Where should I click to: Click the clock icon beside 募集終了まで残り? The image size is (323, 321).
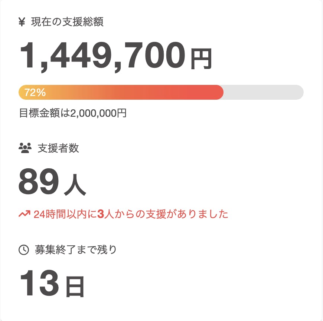(24, 250)
